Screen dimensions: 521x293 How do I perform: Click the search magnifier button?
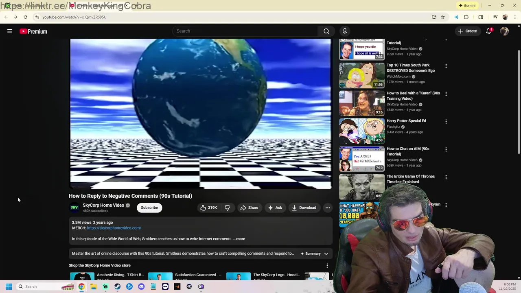pos(326,31)
